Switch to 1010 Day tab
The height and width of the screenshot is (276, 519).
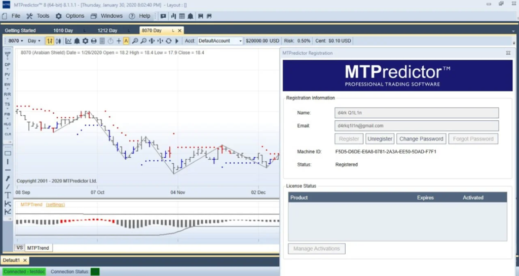click(x=63, y=30)
